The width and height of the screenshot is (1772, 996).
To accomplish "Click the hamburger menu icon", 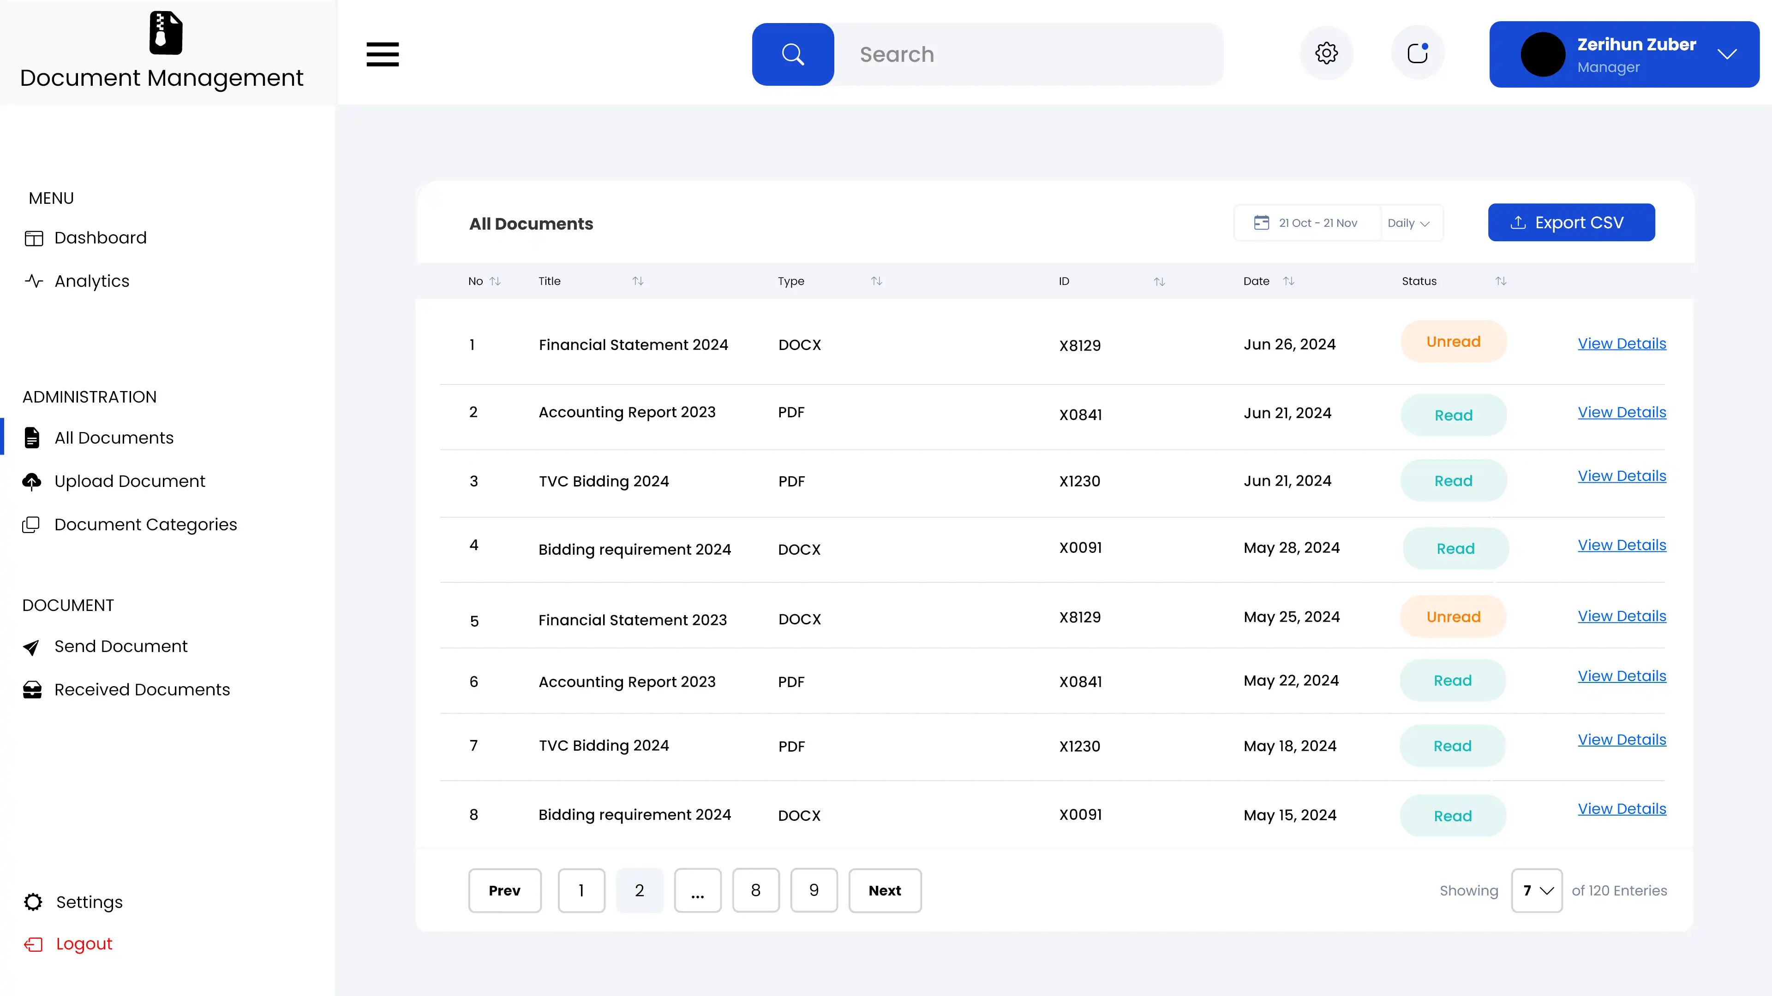I will tap(383, 54).
